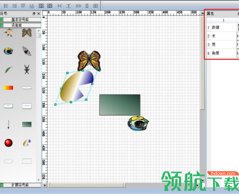239x194 pixels.
Task: Select the 数据 property row
Action: pos(223,27)
